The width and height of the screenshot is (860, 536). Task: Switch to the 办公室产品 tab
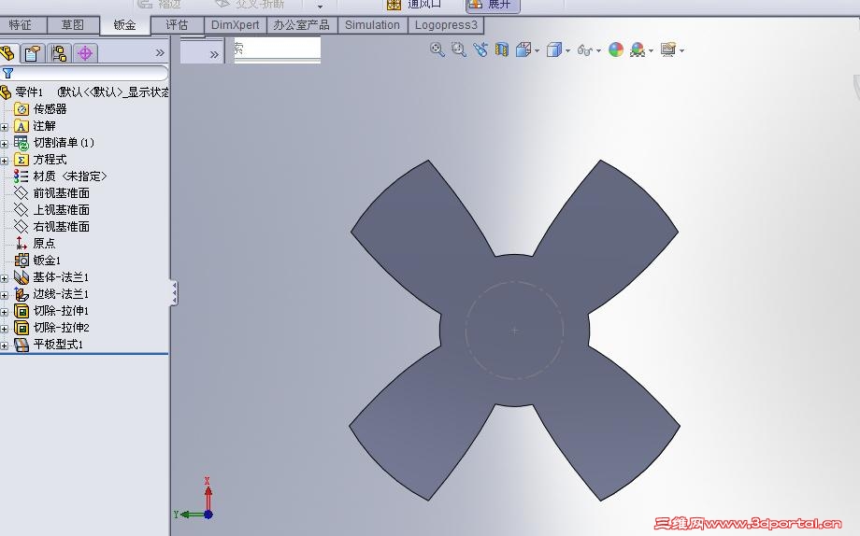pos(302,25)
